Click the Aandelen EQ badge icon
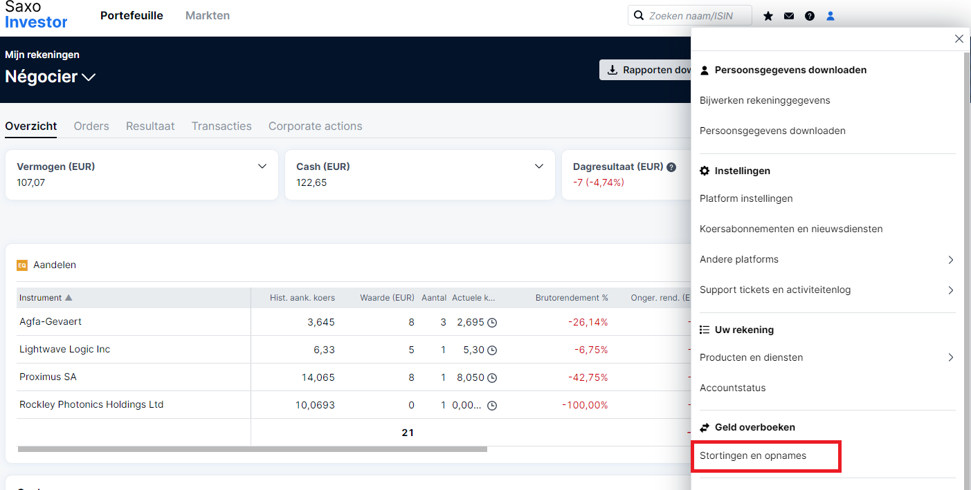971x490 pixels. click(22, 265)
